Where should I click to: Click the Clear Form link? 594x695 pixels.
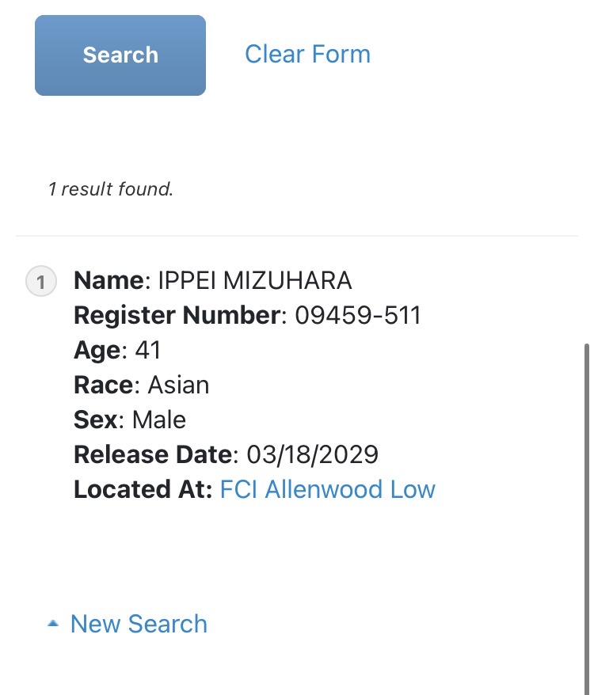[x=307, y=54]
